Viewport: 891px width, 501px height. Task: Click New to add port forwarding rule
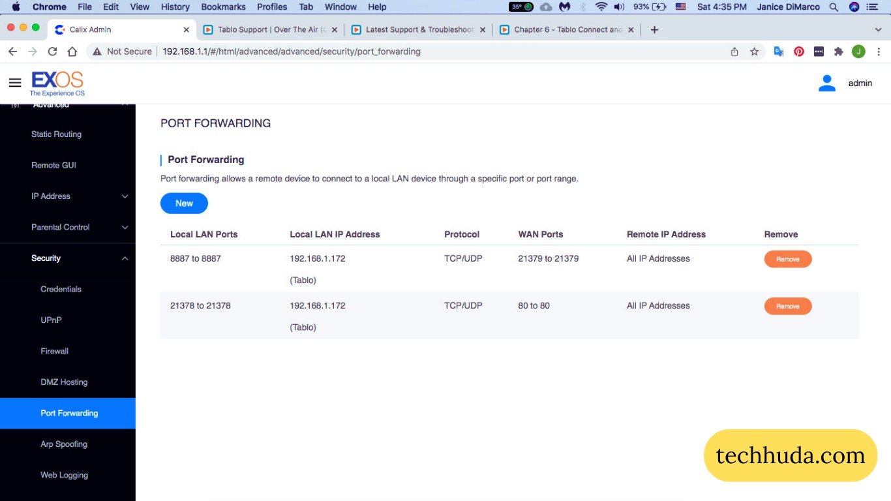click(184, 204)
